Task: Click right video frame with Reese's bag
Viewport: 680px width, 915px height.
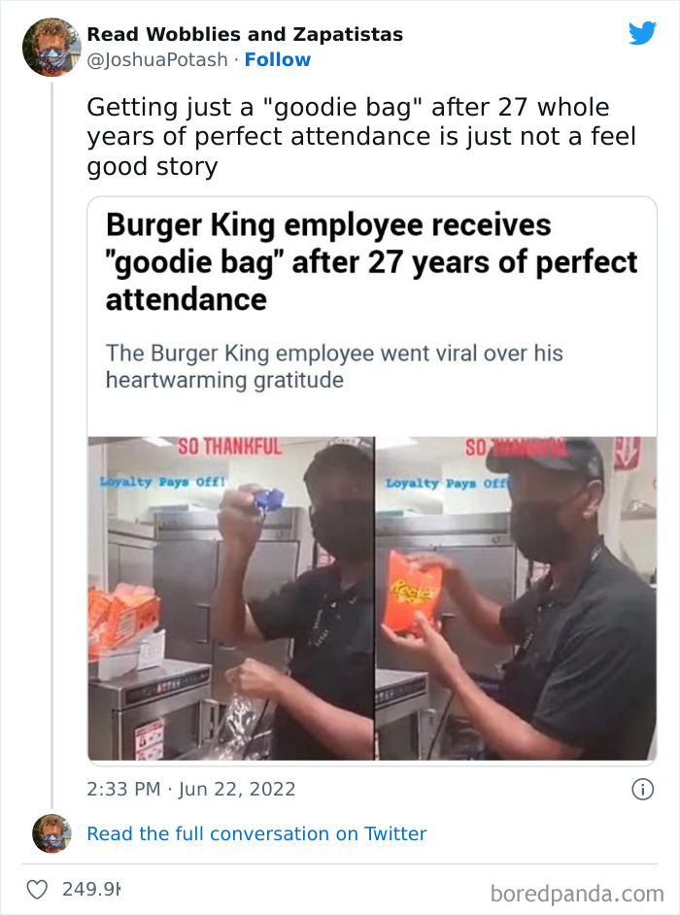Action: tap(517, 598)
